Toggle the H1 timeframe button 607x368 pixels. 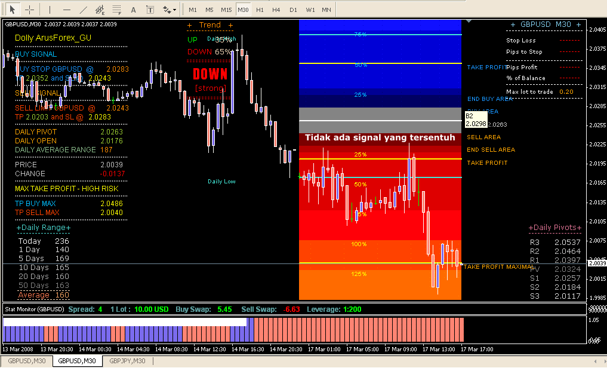[x=260, y=10]
